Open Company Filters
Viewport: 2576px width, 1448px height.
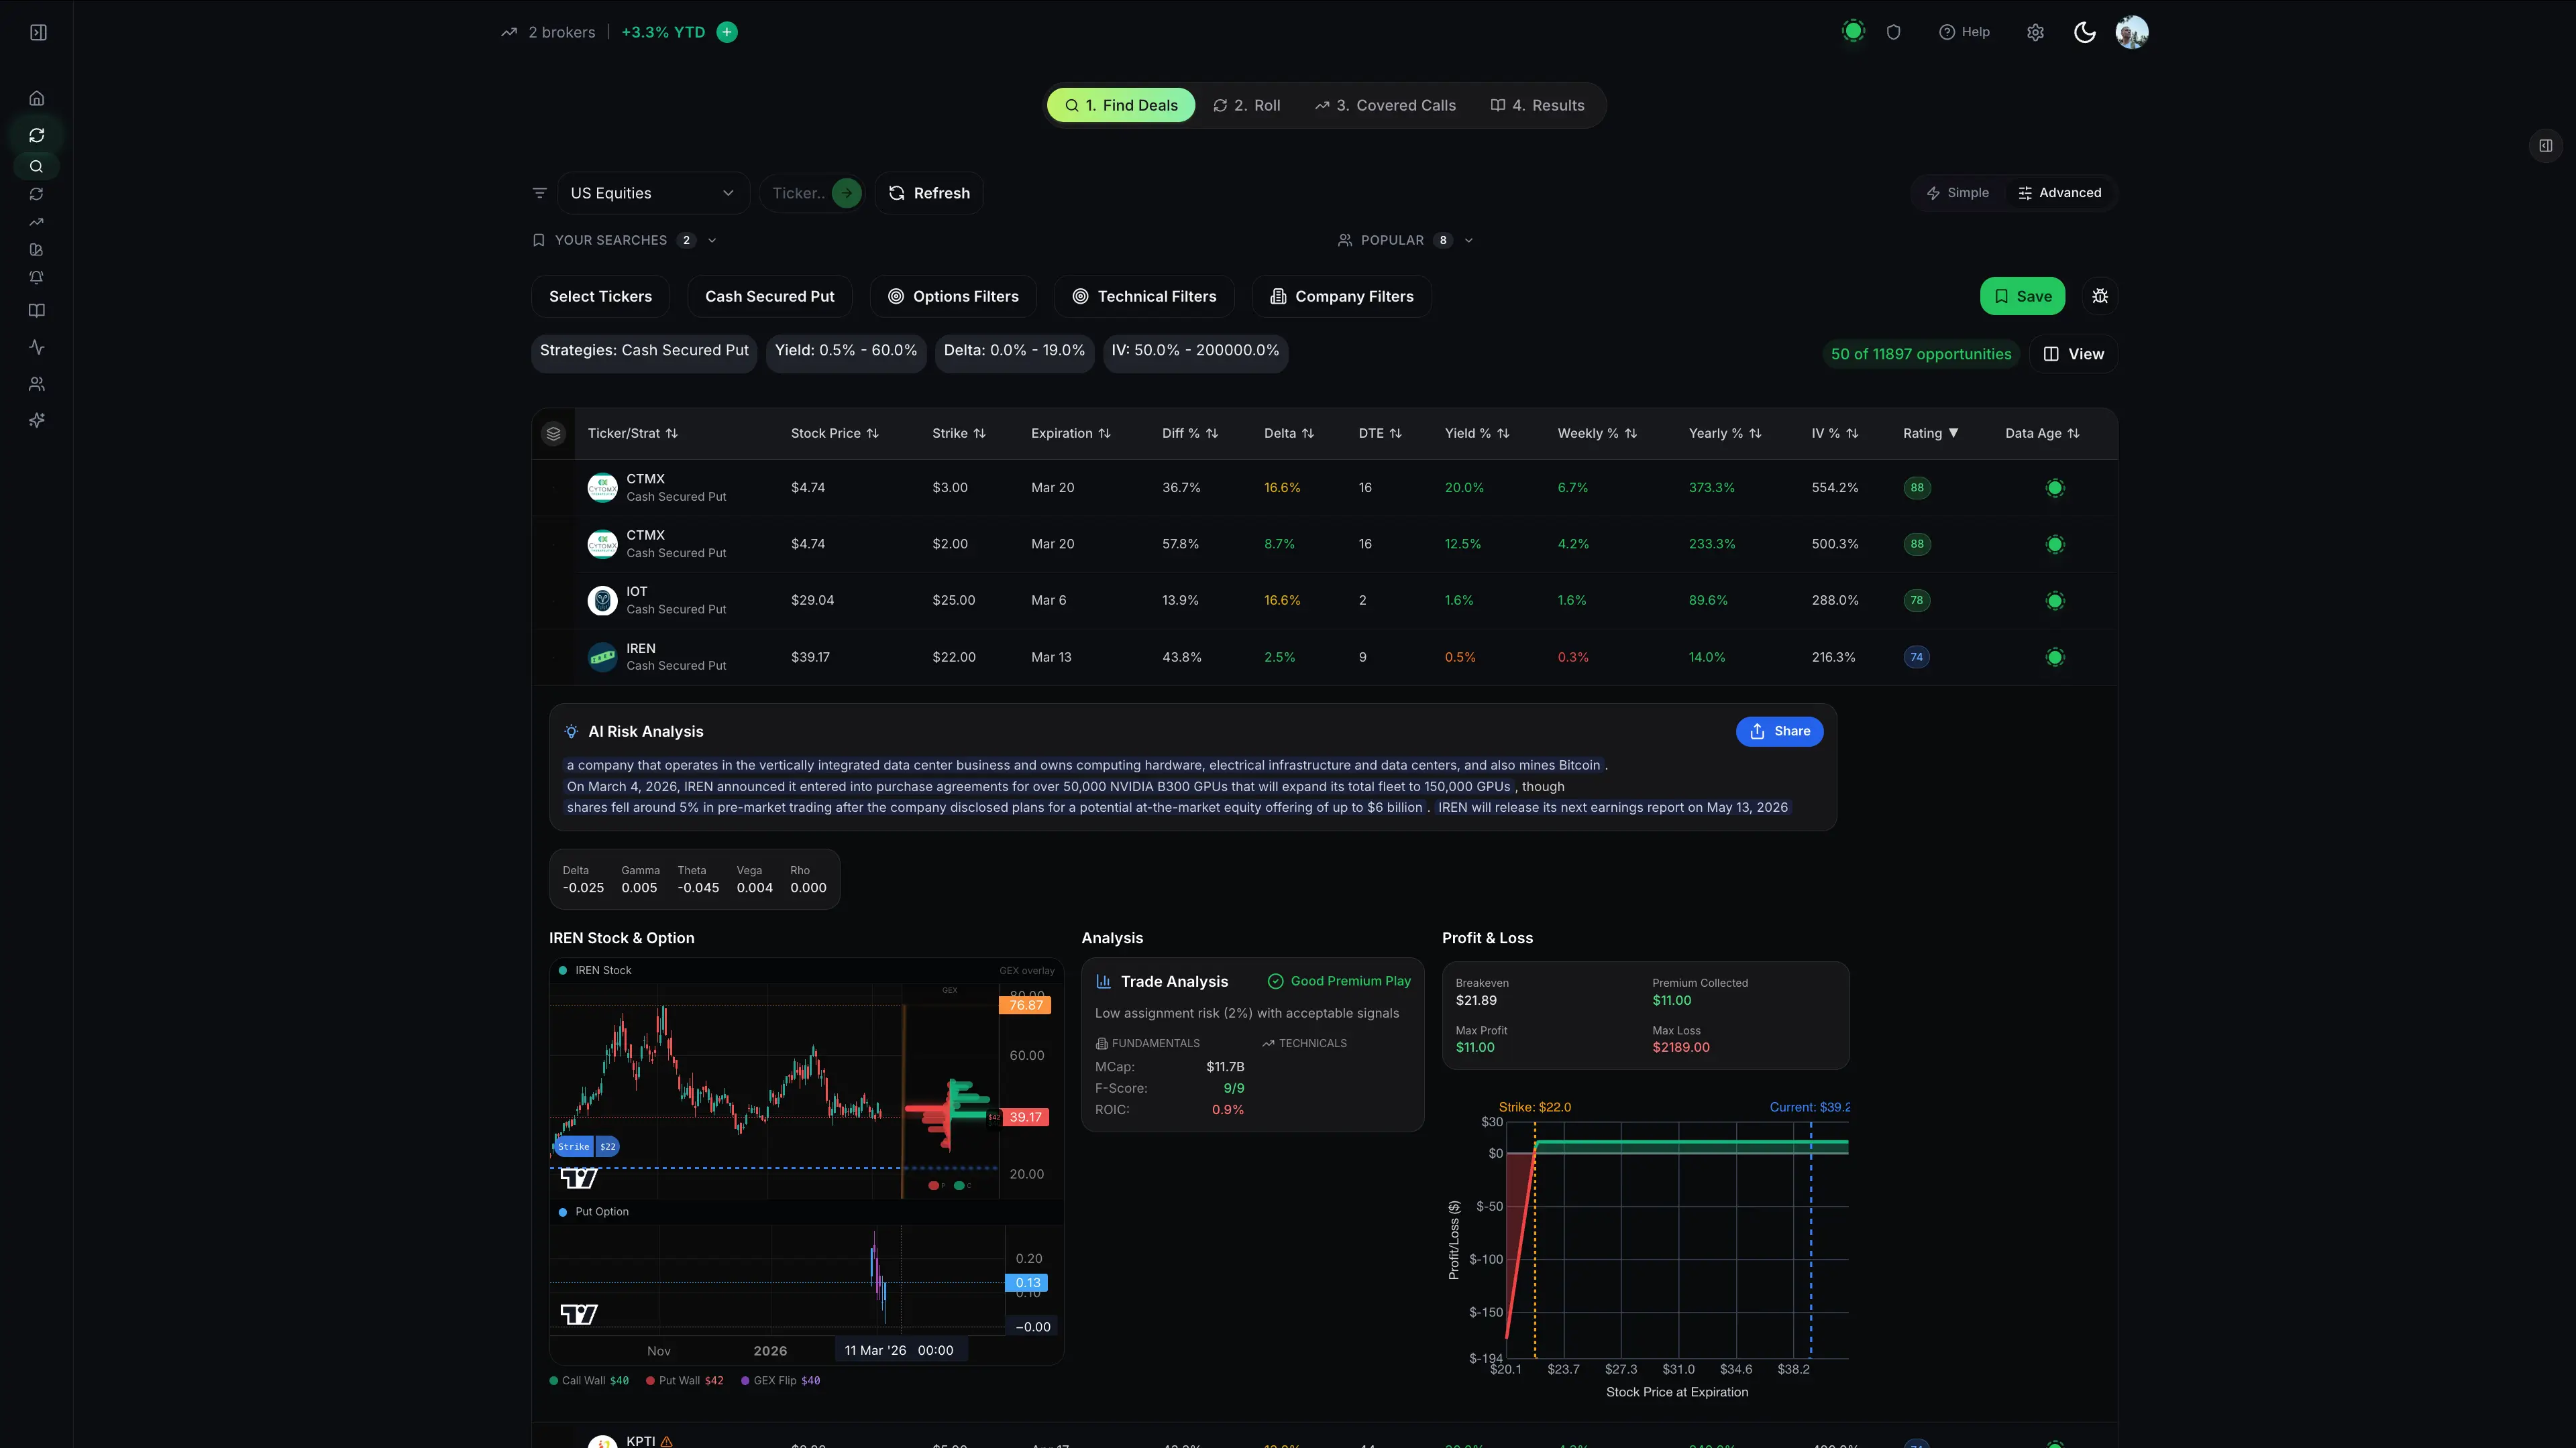(1341, 296)
